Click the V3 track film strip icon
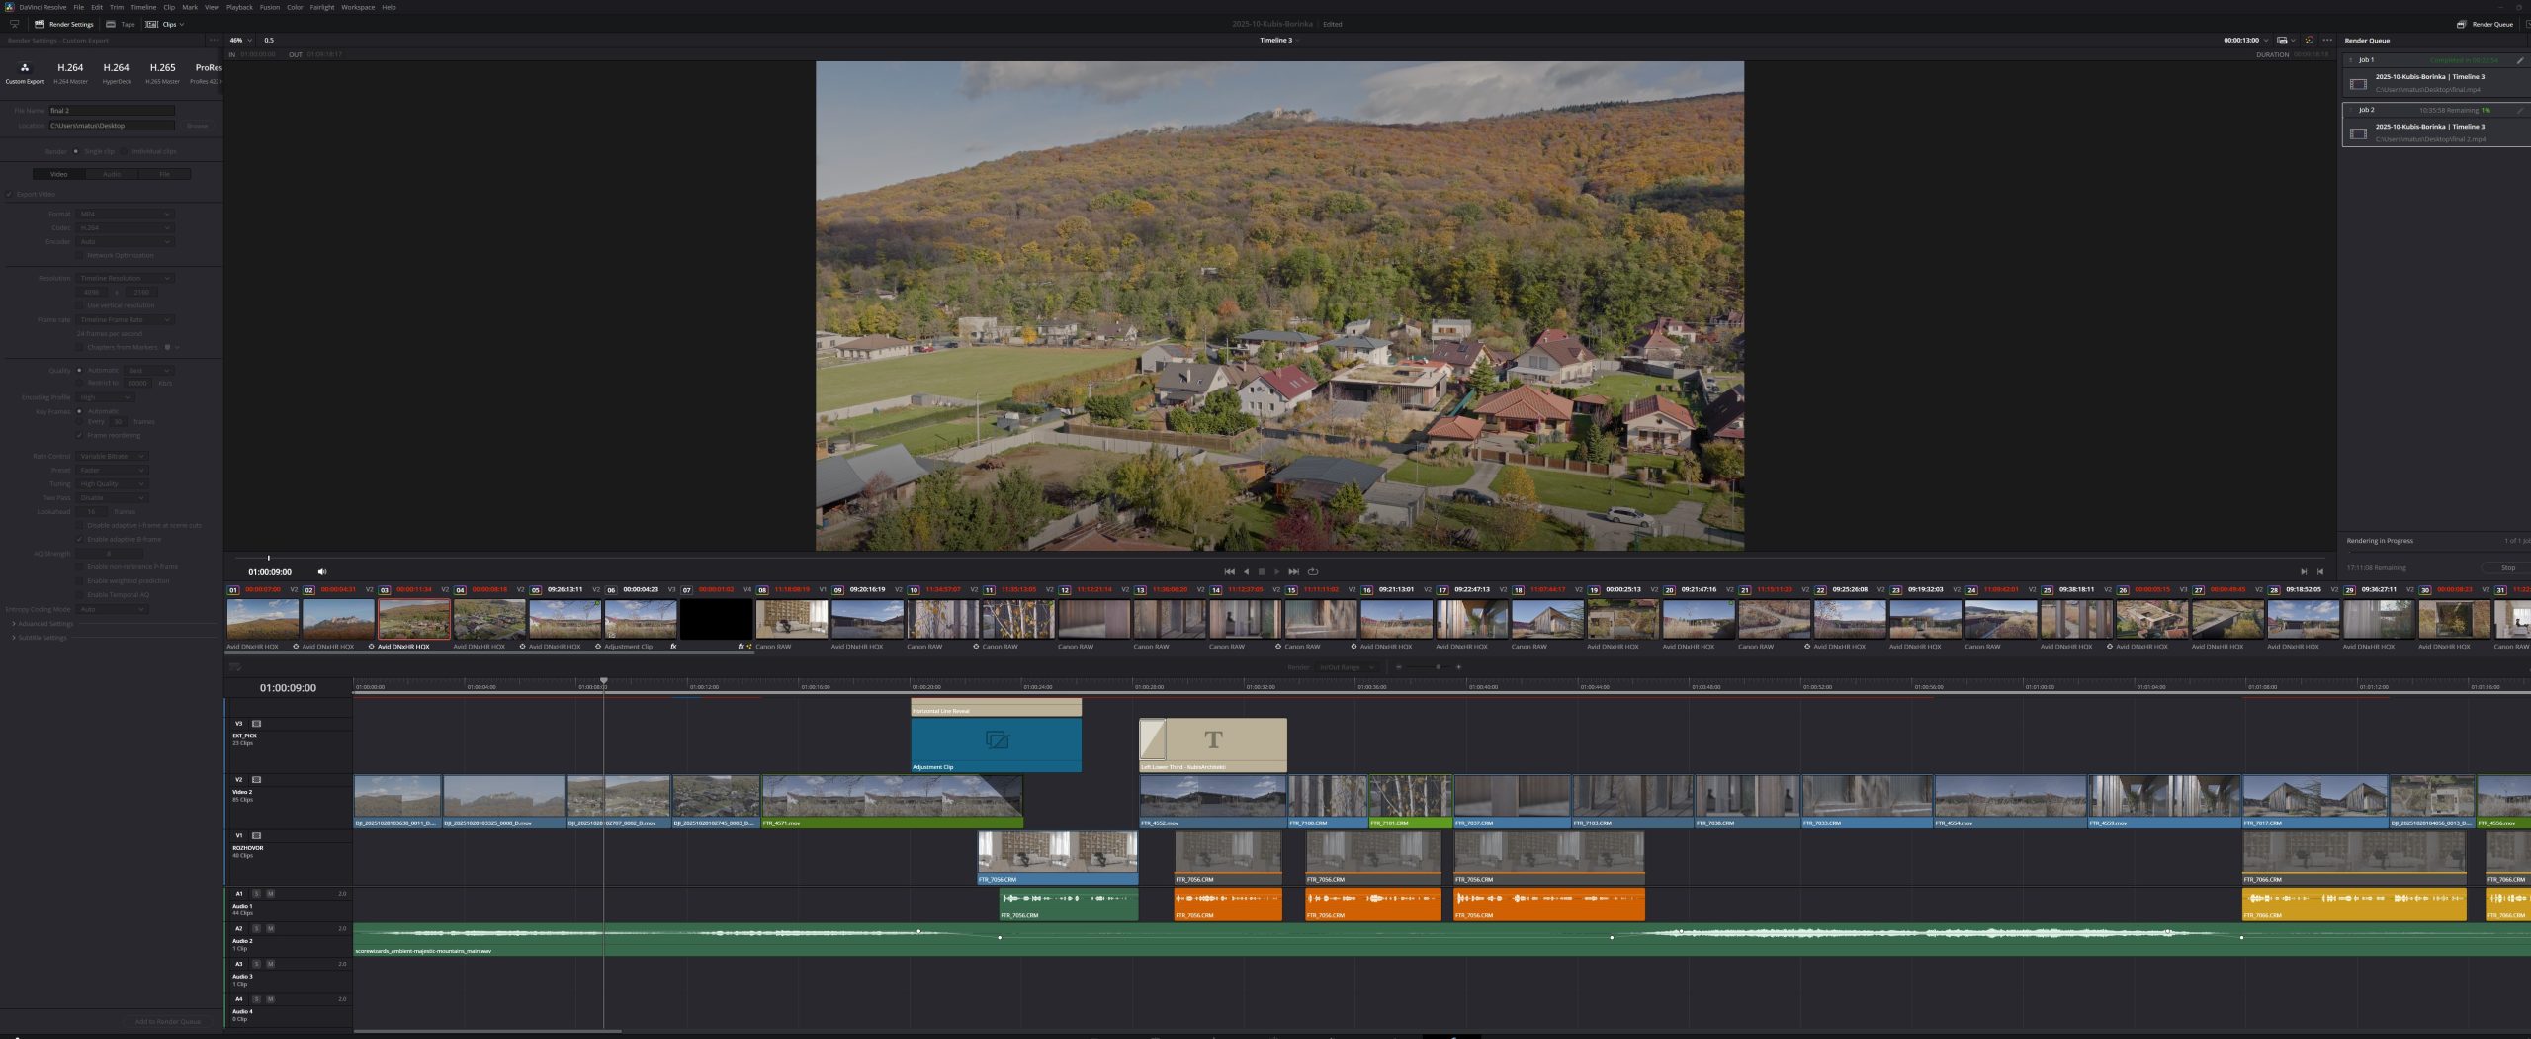The width and height of the screenshot is (2531, 1039). click(257, 724)
